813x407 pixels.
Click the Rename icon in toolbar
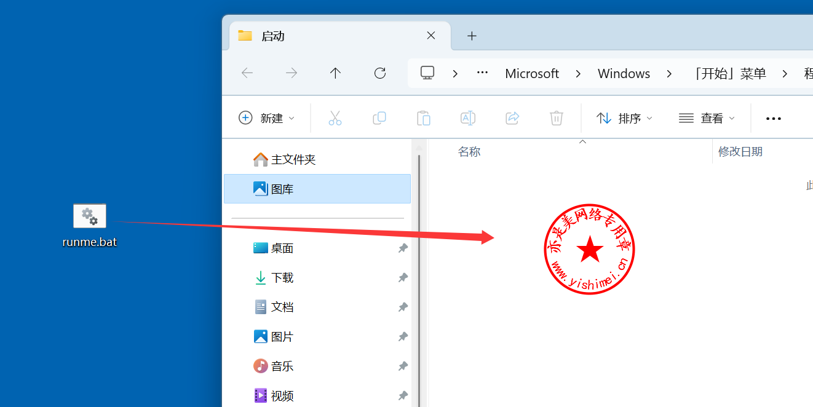[x=468, y=118]
